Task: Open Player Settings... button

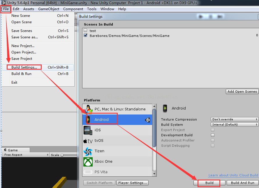Action: click(133, 183)
